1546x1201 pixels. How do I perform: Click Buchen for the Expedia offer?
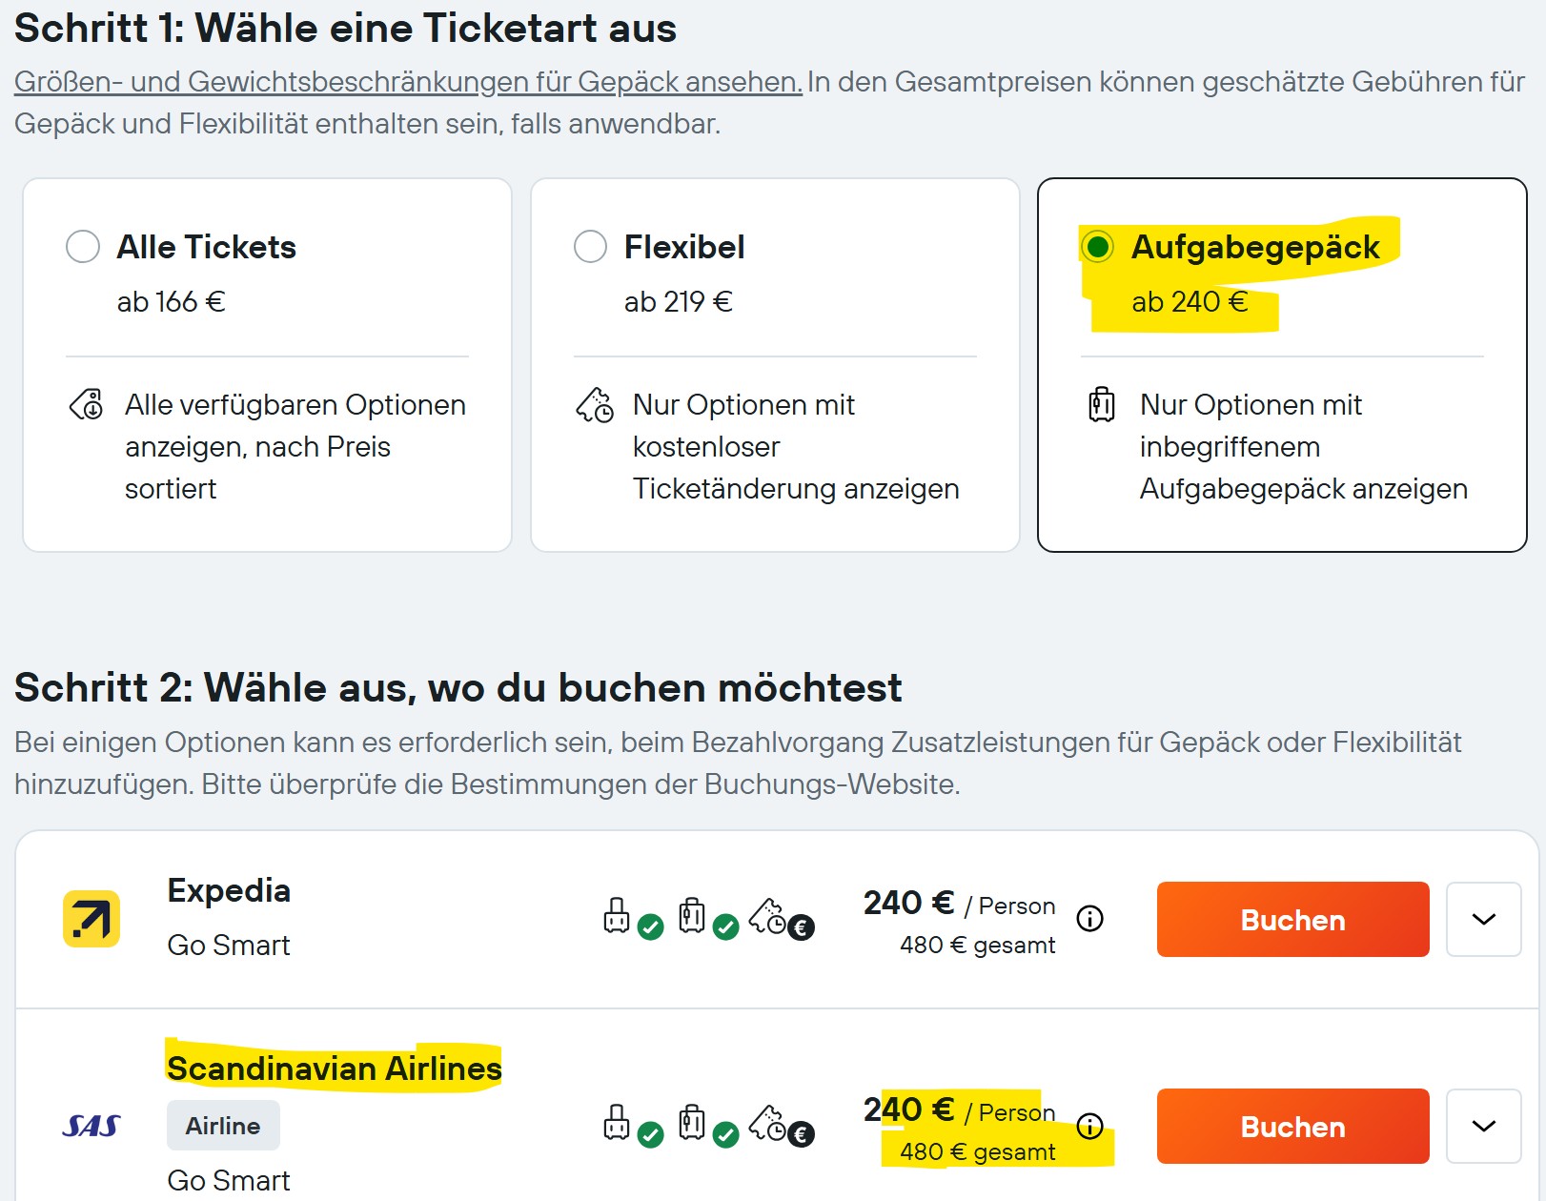coord(1292,919)
